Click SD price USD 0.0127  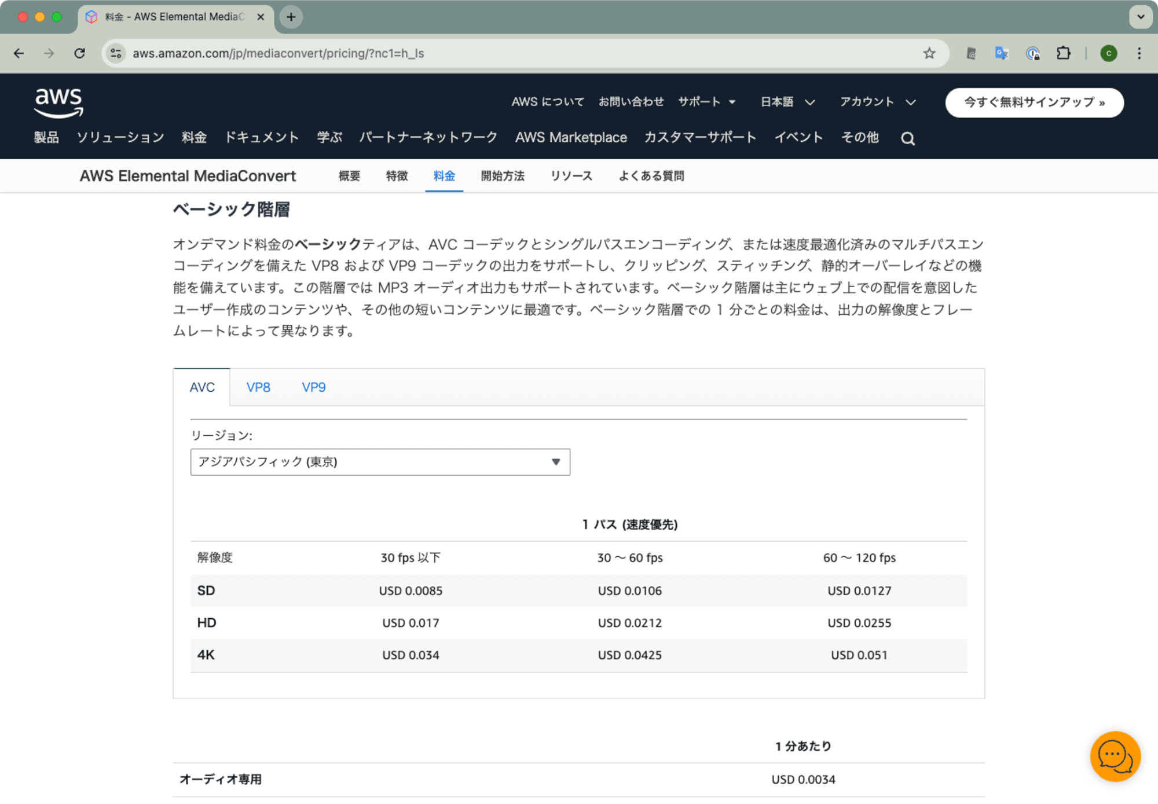[859, 591]
